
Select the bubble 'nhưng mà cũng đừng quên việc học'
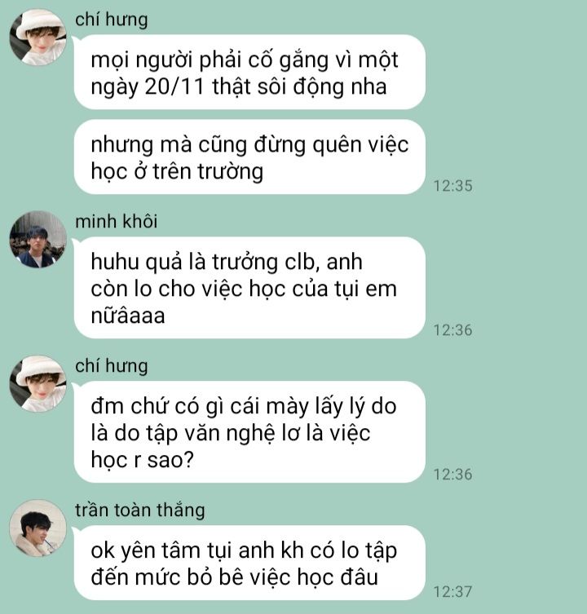click(x=249, y=157)
